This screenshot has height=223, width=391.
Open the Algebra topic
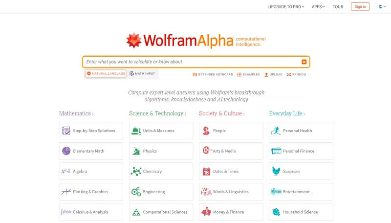click(x=91, y=171)
